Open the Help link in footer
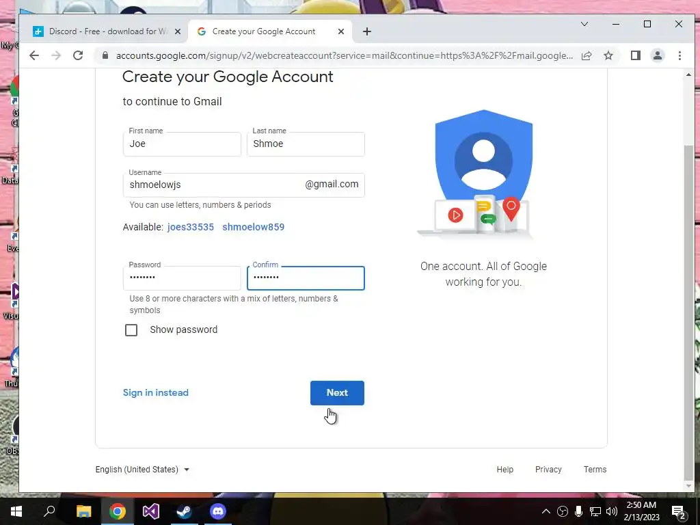This screenshot has height=525, width=700. pos(505,469)
